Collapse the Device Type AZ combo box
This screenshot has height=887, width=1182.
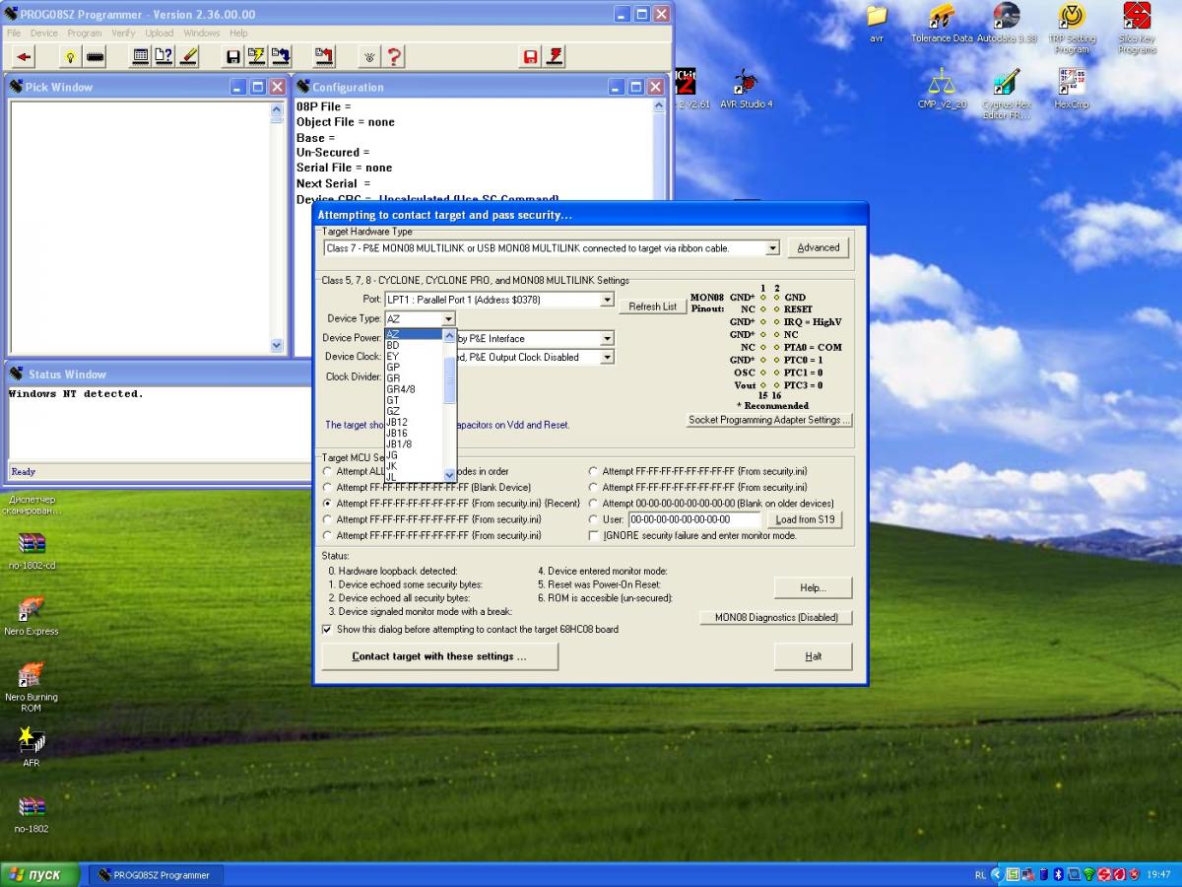click(x=448, y=318)
